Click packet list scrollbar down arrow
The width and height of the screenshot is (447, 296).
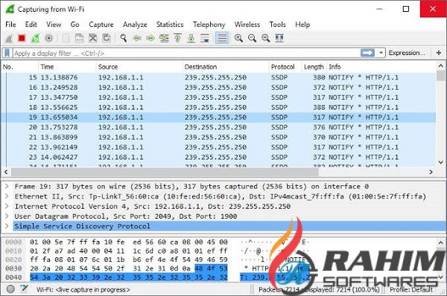(441, 163)
